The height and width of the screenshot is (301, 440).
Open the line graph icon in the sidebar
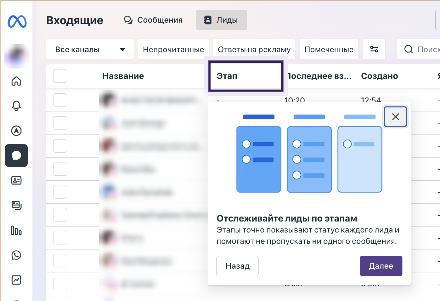(x=16, y=280)
